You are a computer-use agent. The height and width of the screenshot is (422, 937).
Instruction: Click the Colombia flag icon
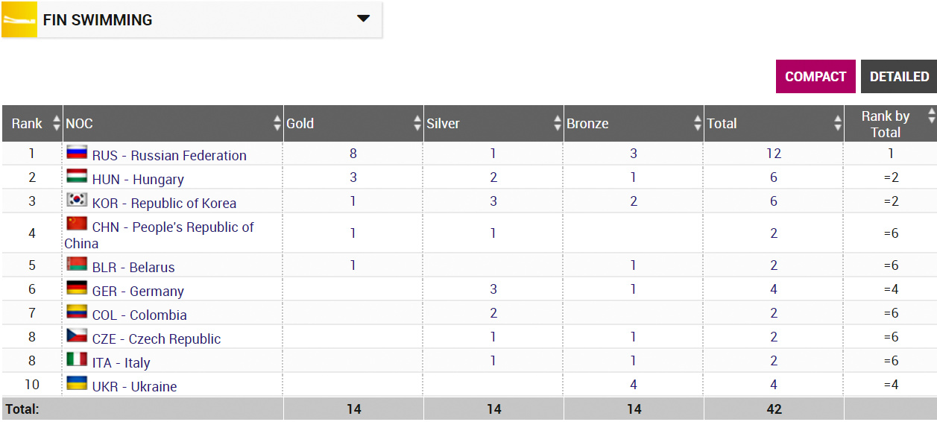(x=77, y=312)
